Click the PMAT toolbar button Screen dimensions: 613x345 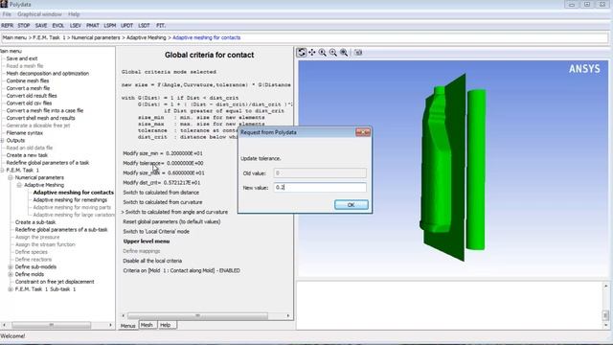click(x=93, y=26)
